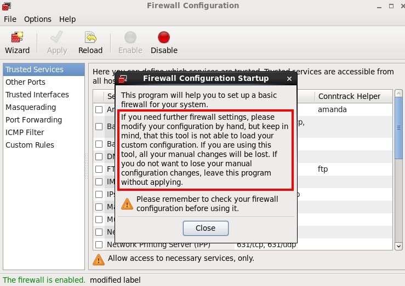
Task: Select Trusted Interfaces in the sidebar
Action: point(44,95)
